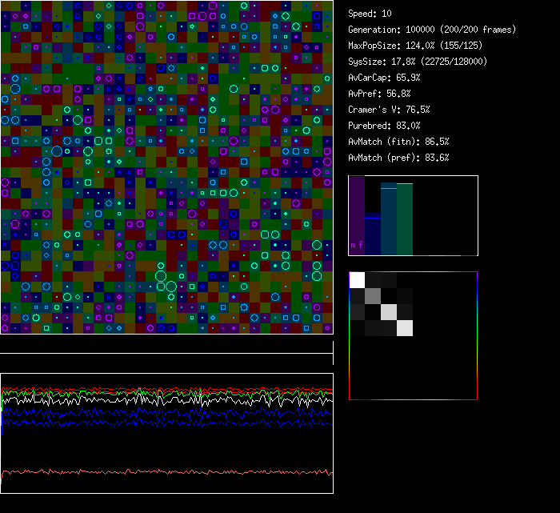Select the Generation counter text
Screen dimensions: 560x513
point(432,30)
